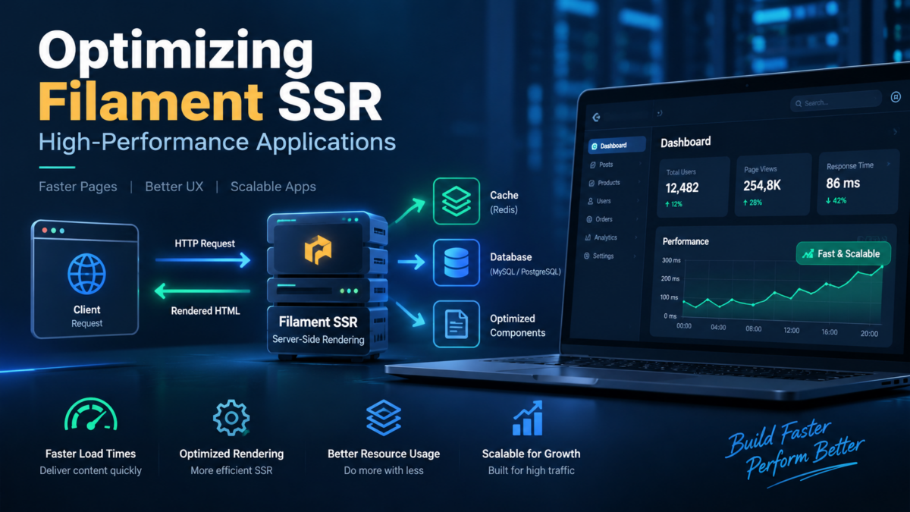Viewport: 910px width, 512px height.
Task: Click the speedometer icon above Faster Load Times
Action: [91, 417]
